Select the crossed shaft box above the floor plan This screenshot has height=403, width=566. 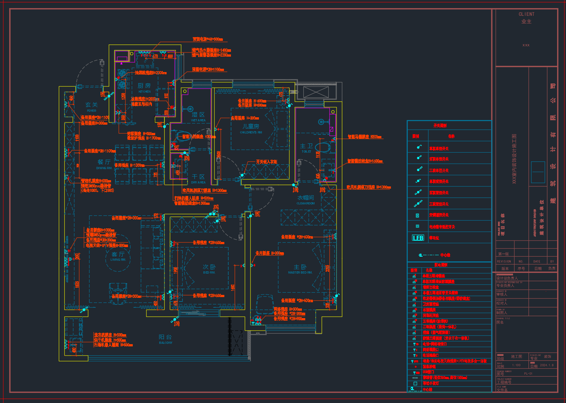click(316, 92)
